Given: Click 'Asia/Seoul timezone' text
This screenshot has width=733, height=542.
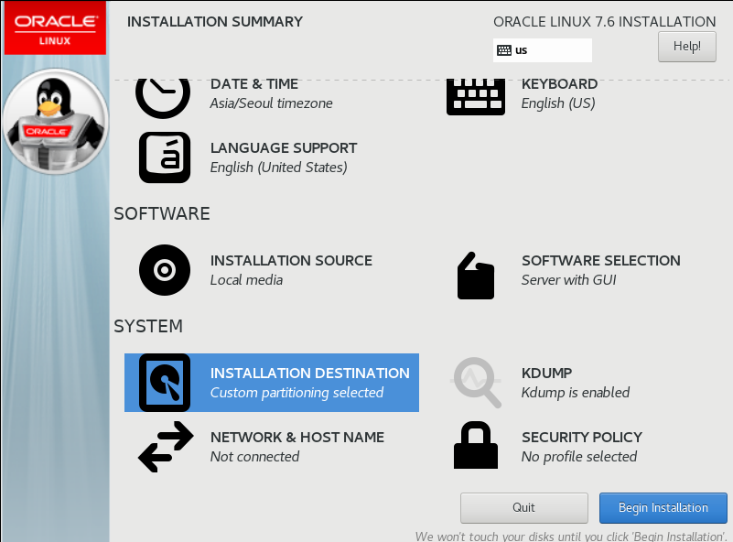Looking at the screenshot, I should click(271, 103).
